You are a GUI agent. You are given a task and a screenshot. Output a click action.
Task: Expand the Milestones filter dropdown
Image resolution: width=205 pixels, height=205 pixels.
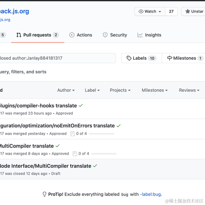coord(155,90)
